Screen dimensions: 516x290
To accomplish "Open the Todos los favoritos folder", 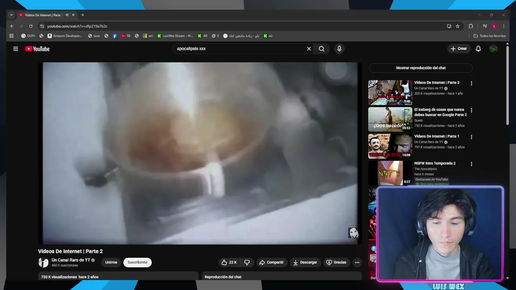I will (490, 36).
